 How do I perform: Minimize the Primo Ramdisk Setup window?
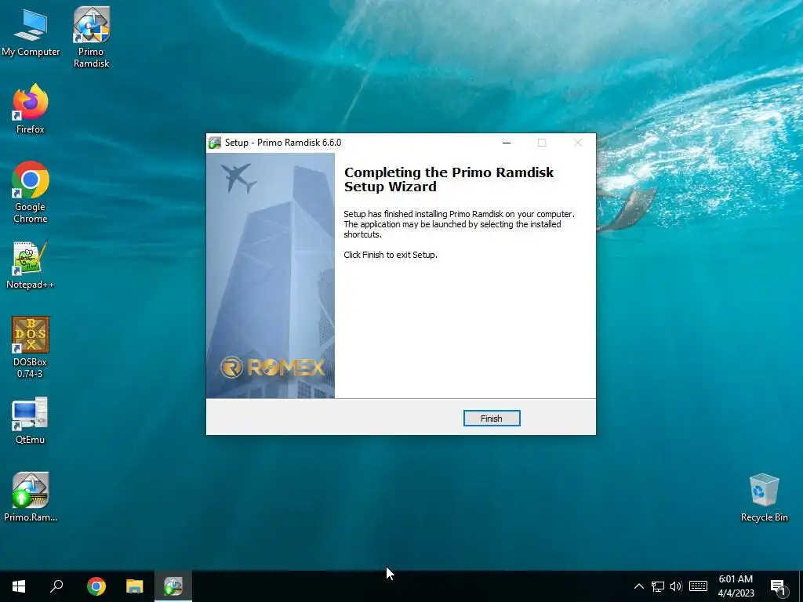coord(507,143)
